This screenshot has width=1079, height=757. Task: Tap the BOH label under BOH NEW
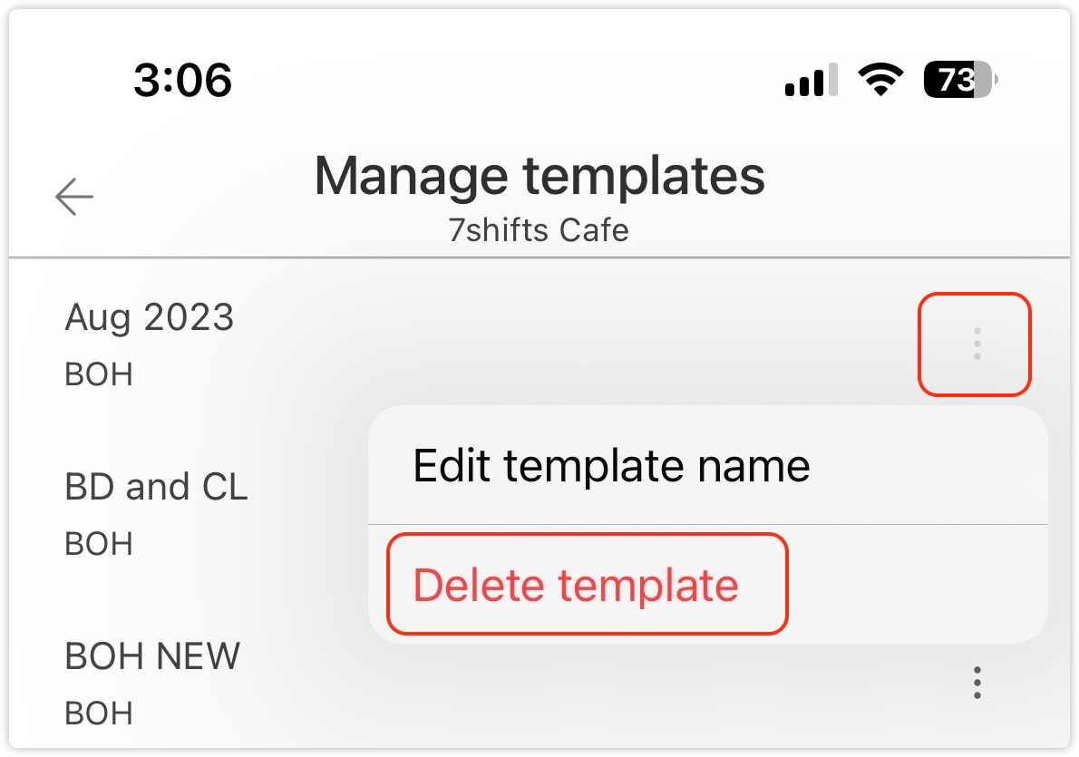click(x=99, y=713)
